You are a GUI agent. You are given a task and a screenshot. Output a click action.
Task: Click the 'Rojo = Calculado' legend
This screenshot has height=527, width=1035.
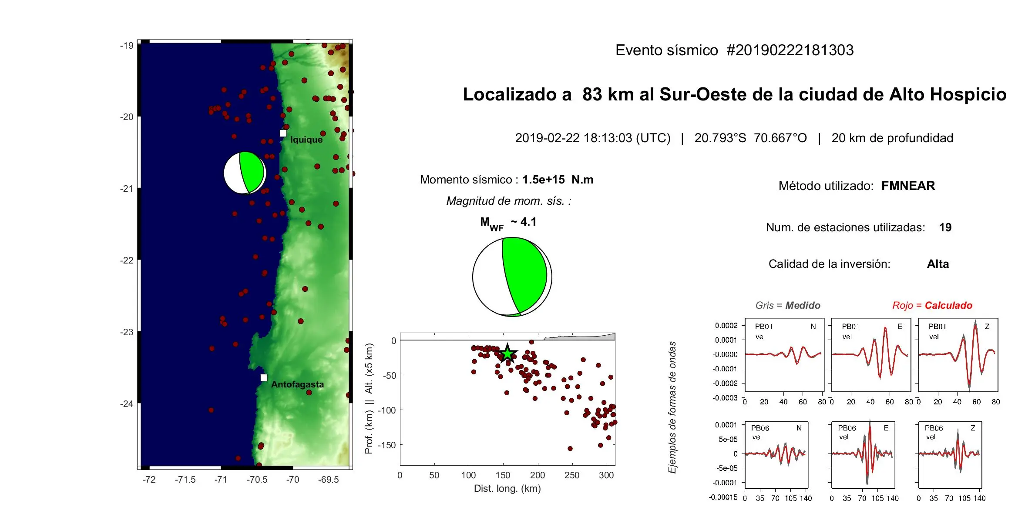(x=932, y=305)
